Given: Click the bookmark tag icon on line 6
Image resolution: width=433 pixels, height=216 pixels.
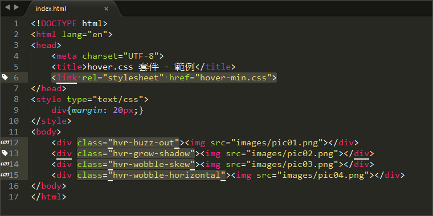Looking at the screenshot, I should click(x=5, y=78).
